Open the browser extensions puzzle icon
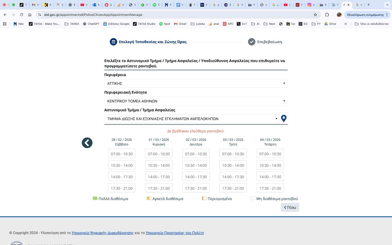Screen dimensions: 392x245 pyautogui.click(x=327, y=15)
